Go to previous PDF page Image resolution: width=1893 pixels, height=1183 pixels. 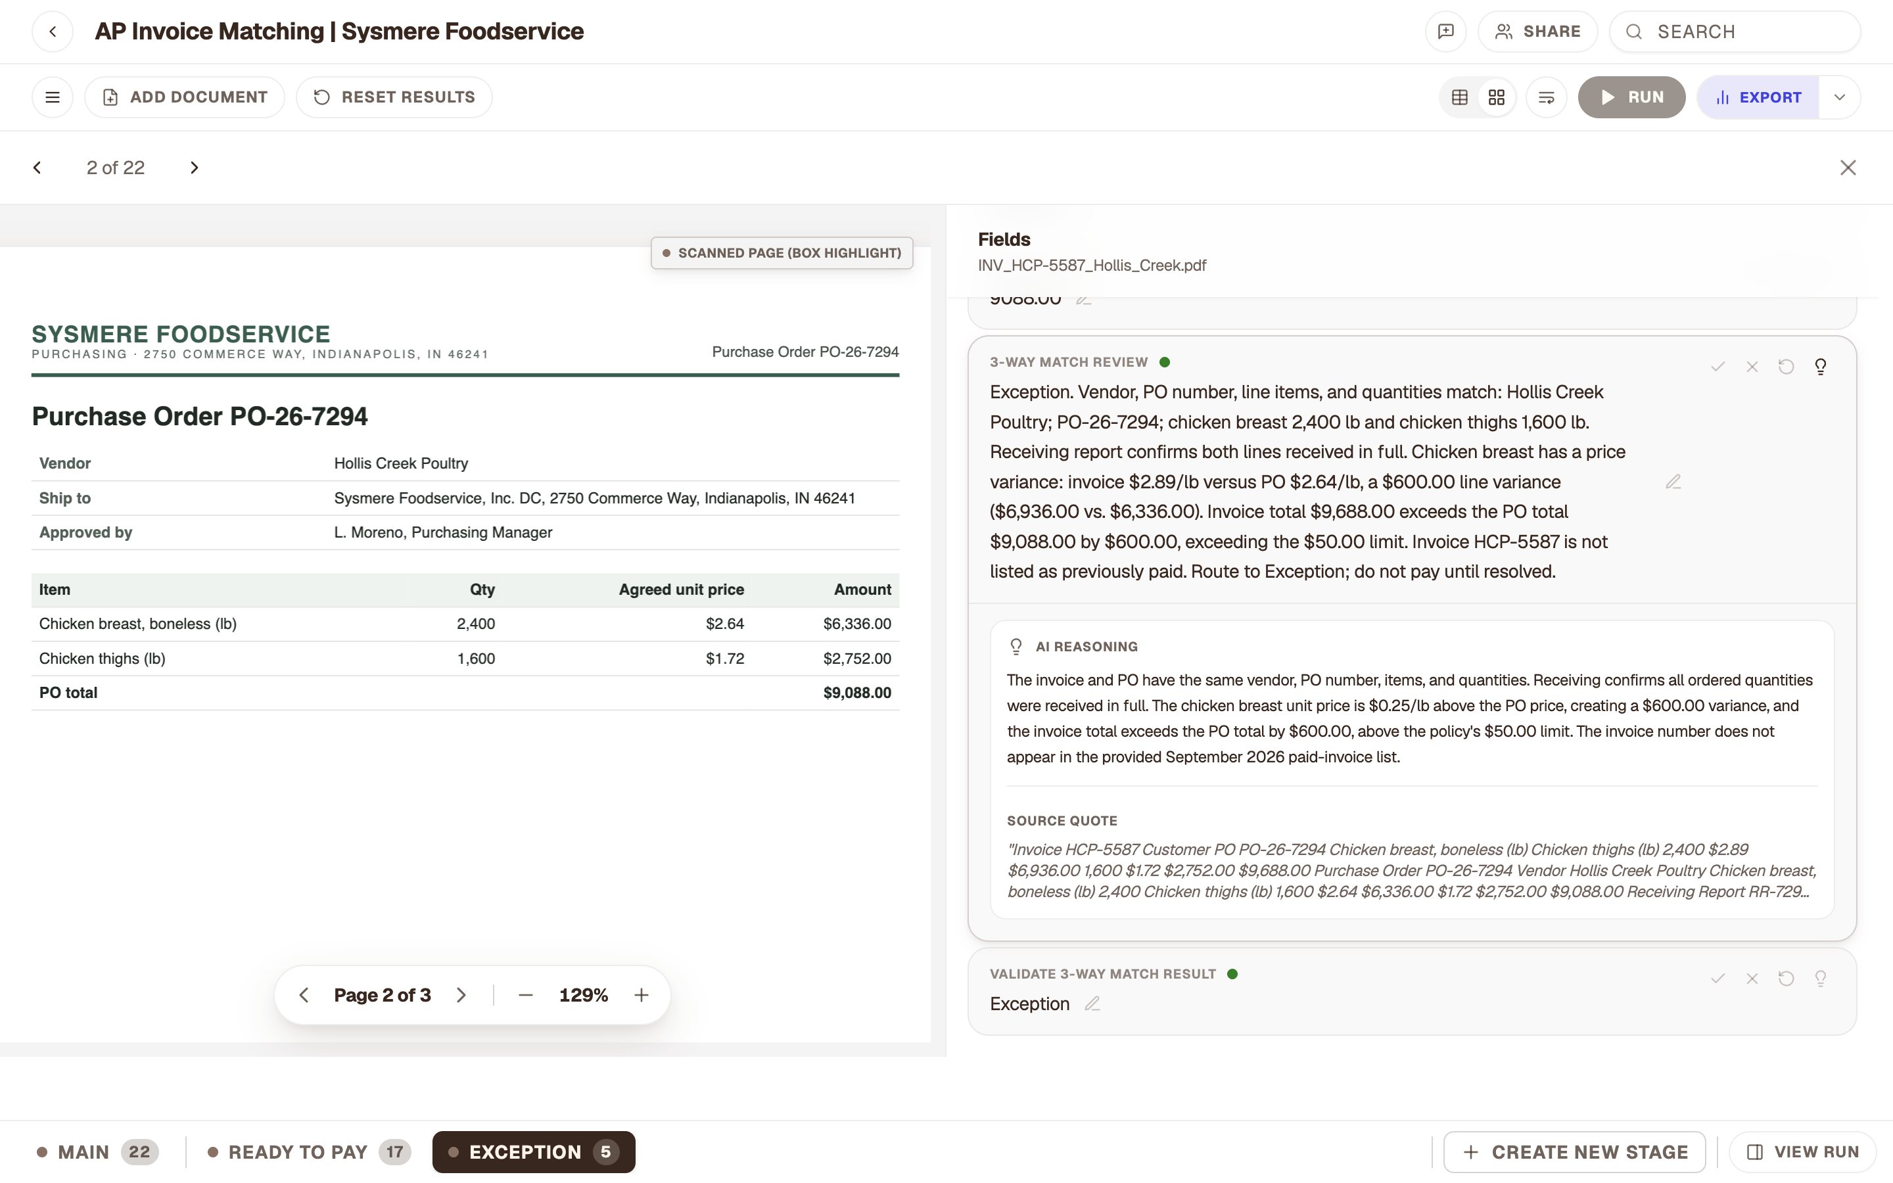coord(304,995)
